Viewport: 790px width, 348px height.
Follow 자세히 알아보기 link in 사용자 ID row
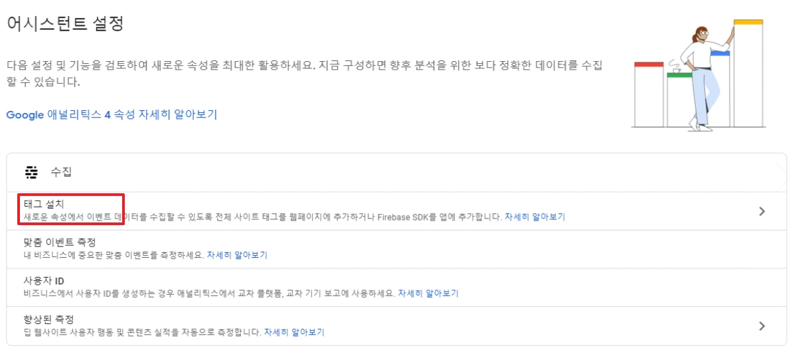(x=428, y=293)
